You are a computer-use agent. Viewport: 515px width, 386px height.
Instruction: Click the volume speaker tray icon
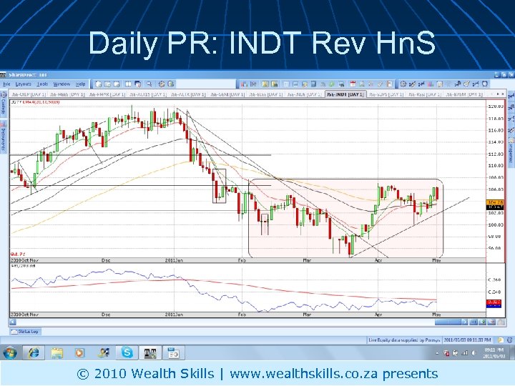coord(474,353)
